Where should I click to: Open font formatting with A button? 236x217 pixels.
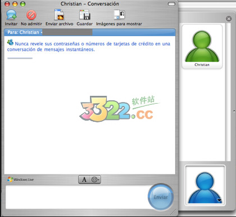(84, 180)
